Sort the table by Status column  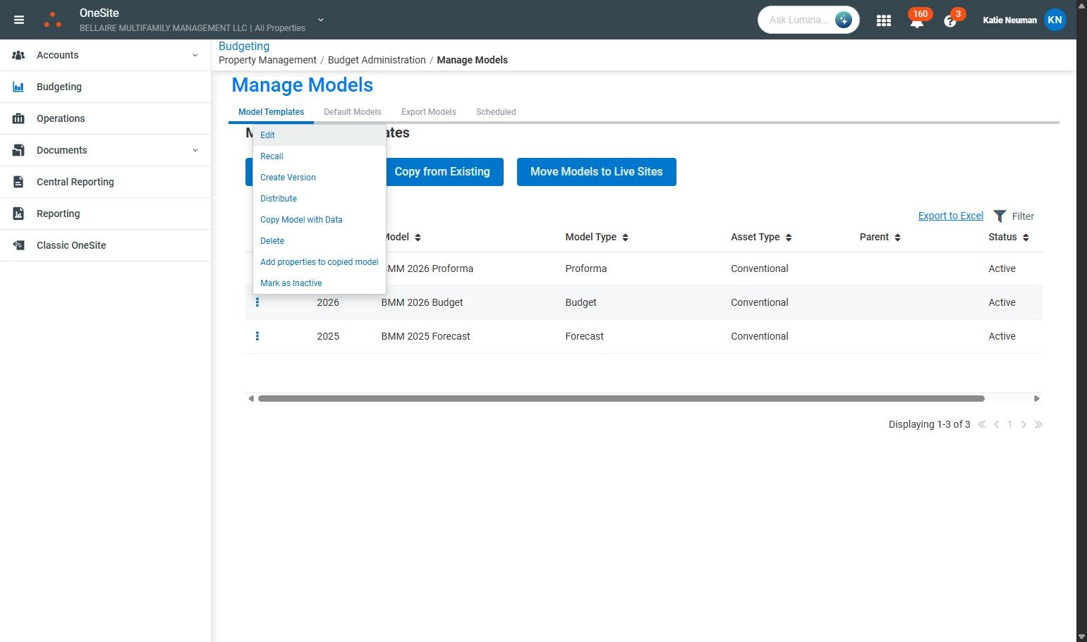(1026, 237)
